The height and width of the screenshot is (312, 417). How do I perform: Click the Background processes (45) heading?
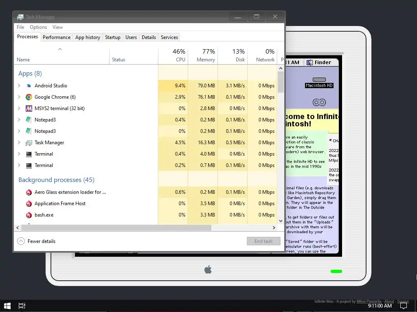pos(56,180)
